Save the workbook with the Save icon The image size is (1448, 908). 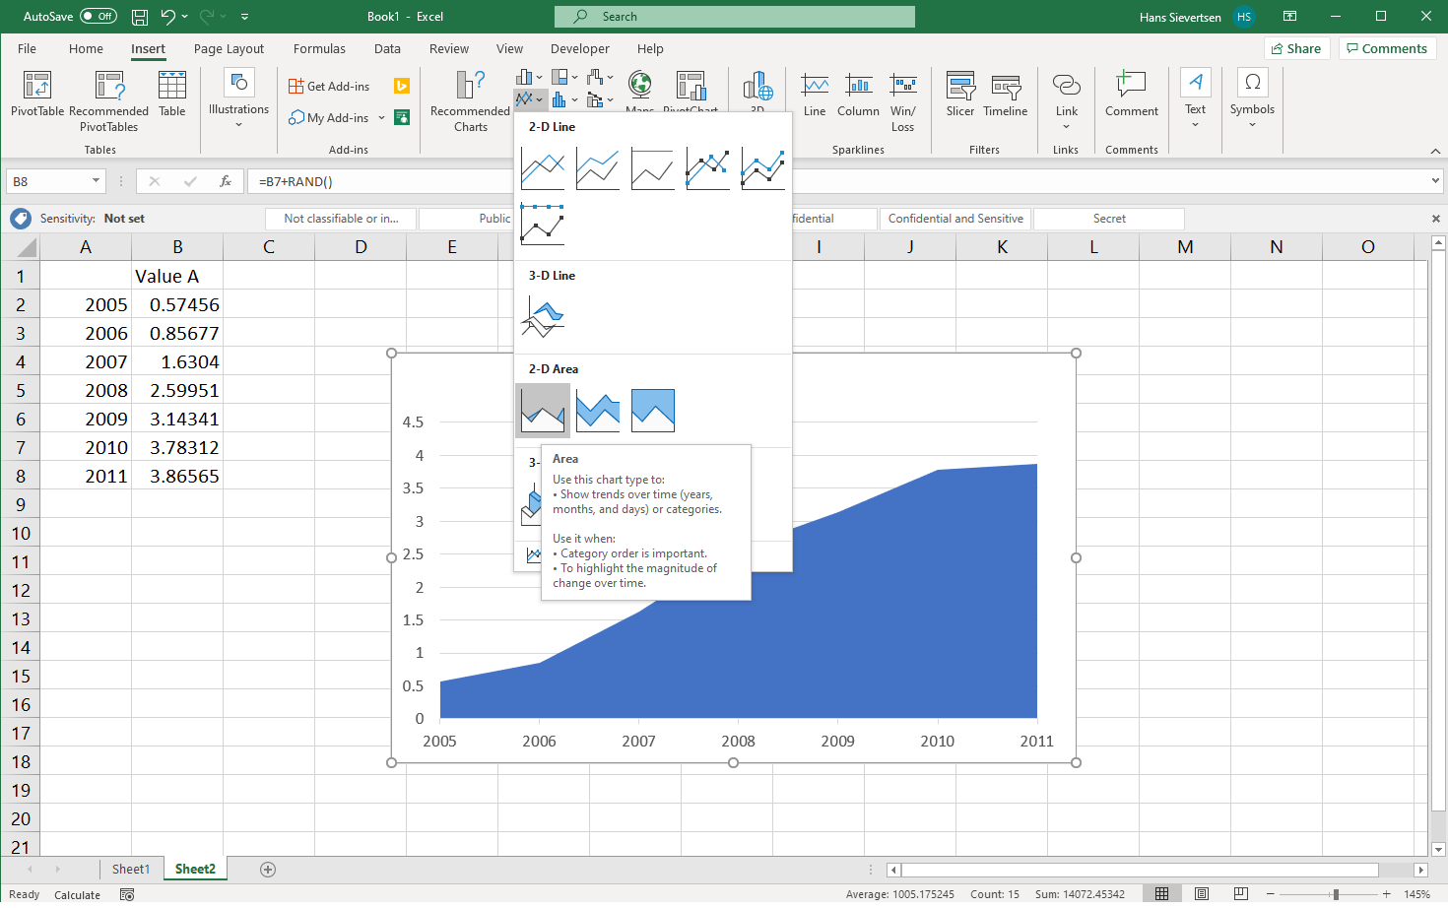[x=140, y=17]
